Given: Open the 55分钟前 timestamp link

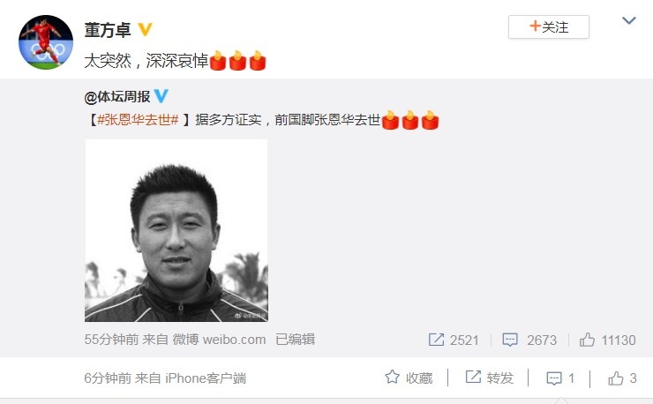Looking at the screenshot, I should pyautogui.click(x=111, y=340).
